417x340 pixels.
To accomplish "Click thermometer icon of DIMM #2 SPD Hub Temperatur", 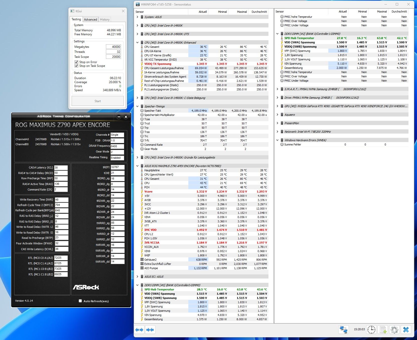I will (282, 38).
